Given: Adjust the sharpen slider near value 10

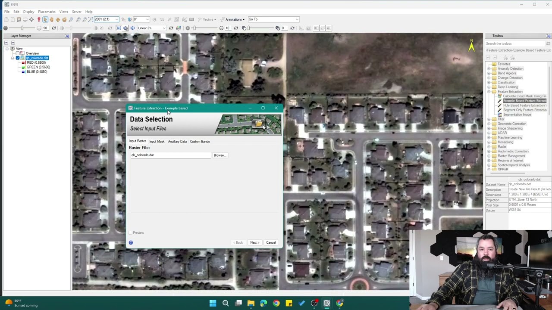Looking at the screenshot, I should (x=194, y=28).
